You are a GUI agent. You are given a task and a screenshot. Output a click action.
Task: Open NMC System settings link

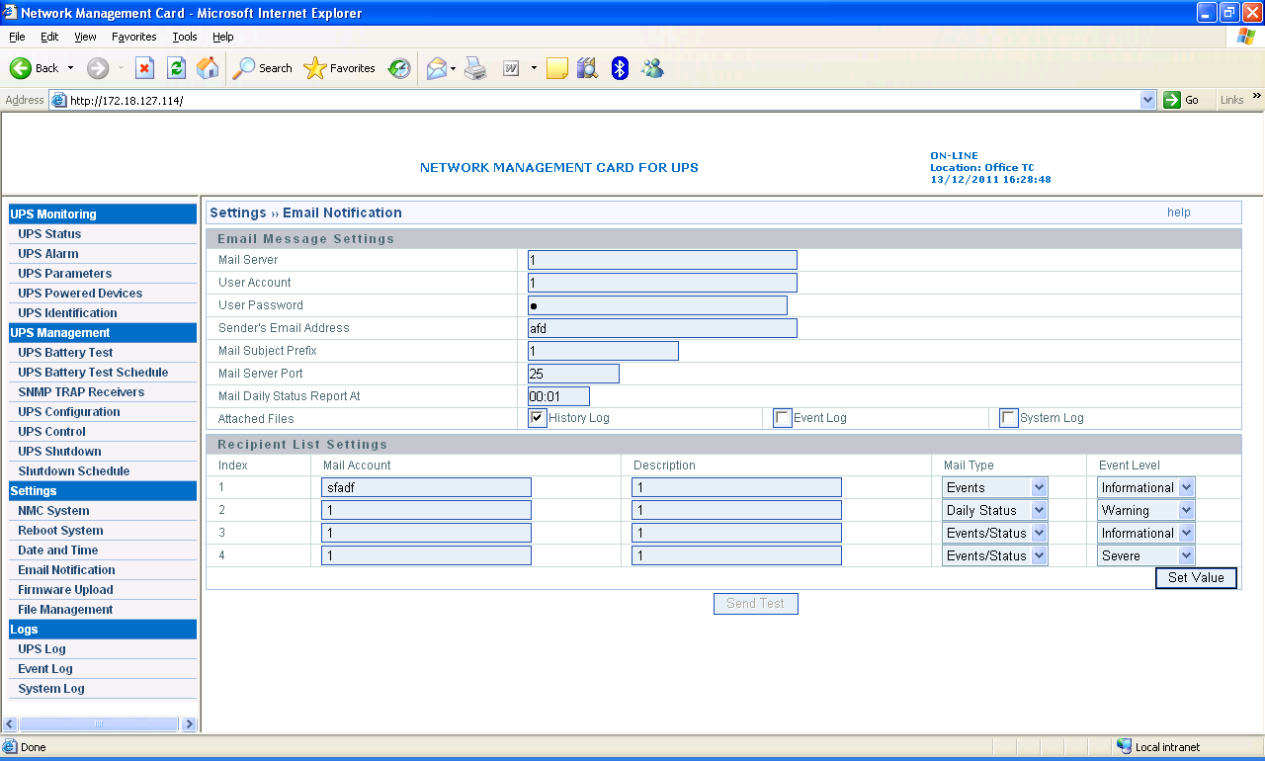(x=53, y=511)
